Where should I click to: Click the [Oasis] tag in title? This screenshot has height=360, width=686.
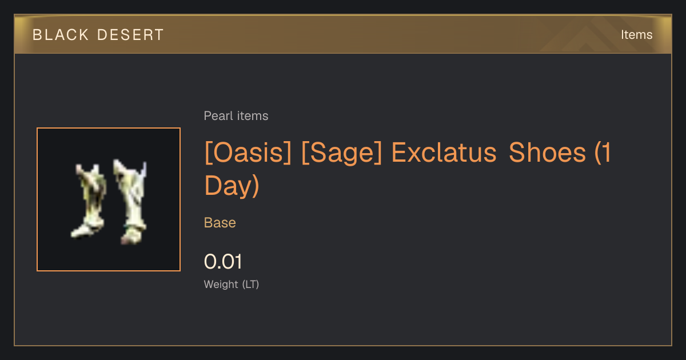(x=248, y=153)
